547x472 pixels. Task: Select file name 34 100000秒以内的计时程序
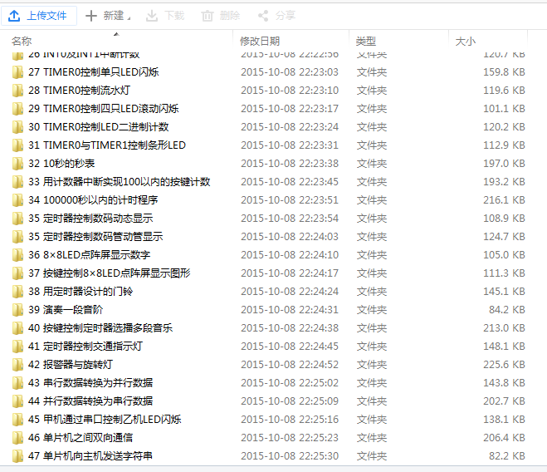point(93,199)
